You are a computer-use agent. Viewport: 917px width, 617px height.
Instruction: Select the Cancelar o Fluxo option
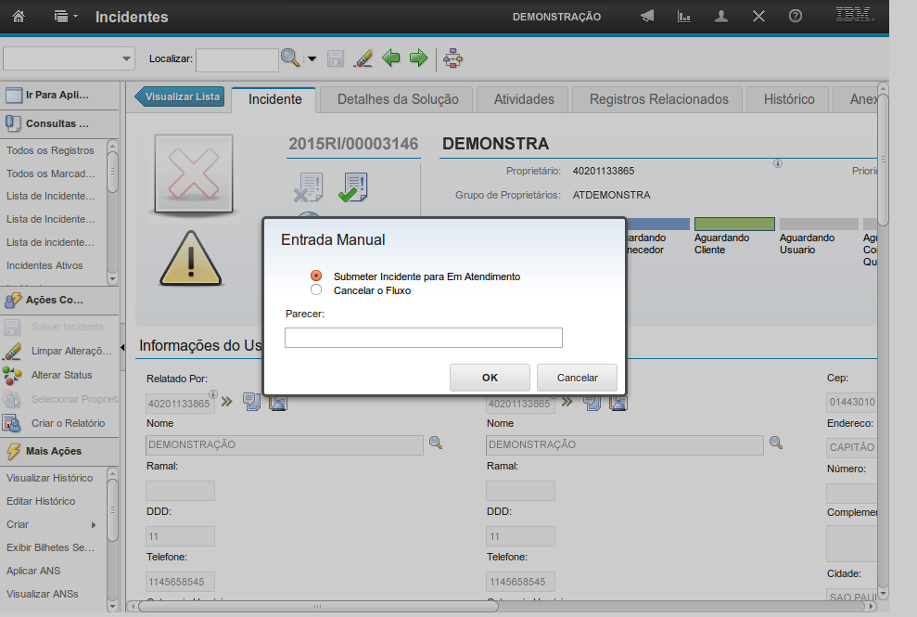click(316, 290)
